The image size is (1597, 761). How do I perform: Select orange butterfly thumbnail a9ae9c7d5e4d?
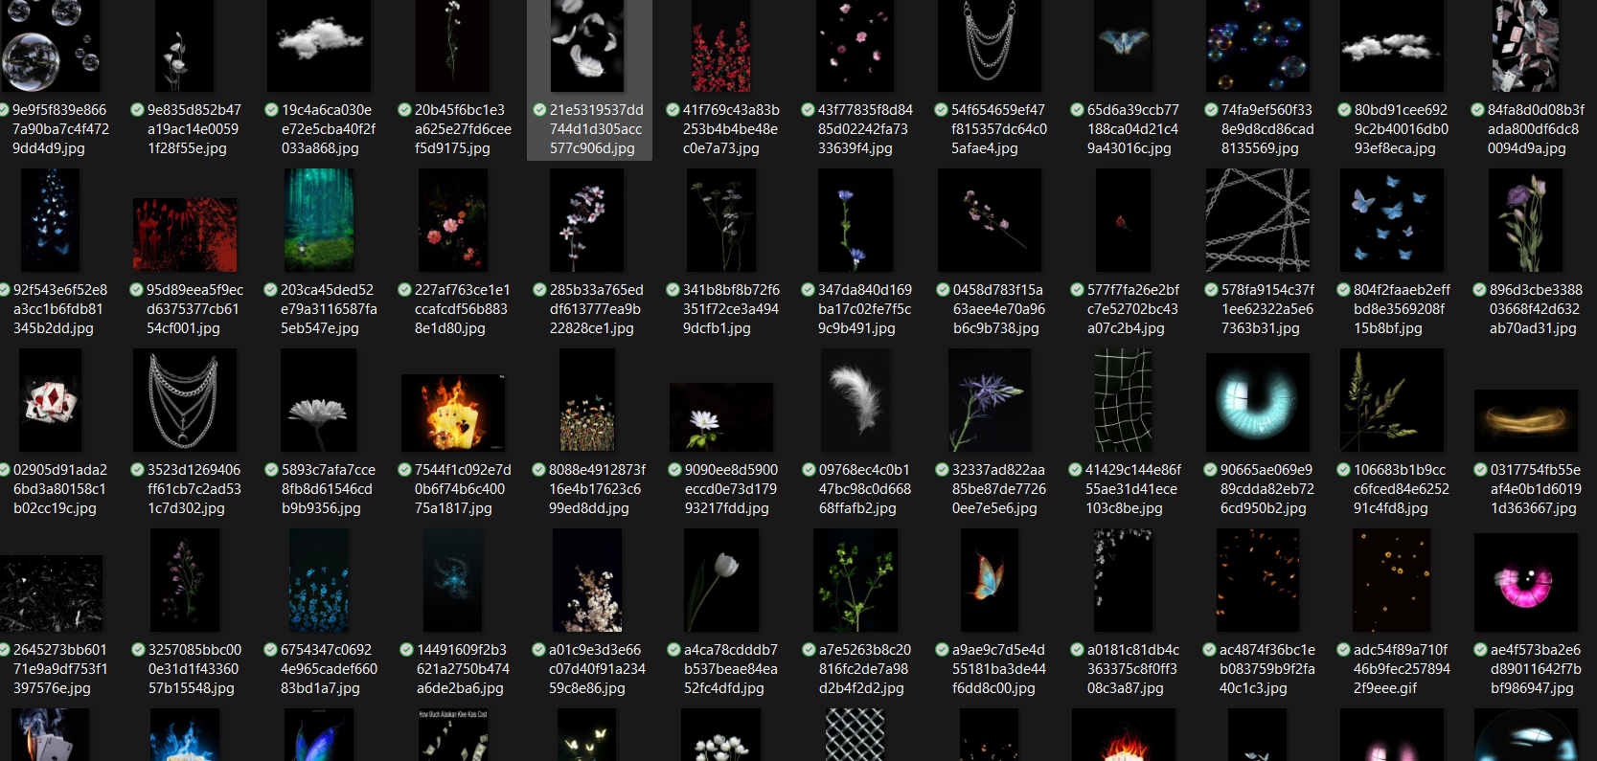pyautogui.click(x=990, y=580)
